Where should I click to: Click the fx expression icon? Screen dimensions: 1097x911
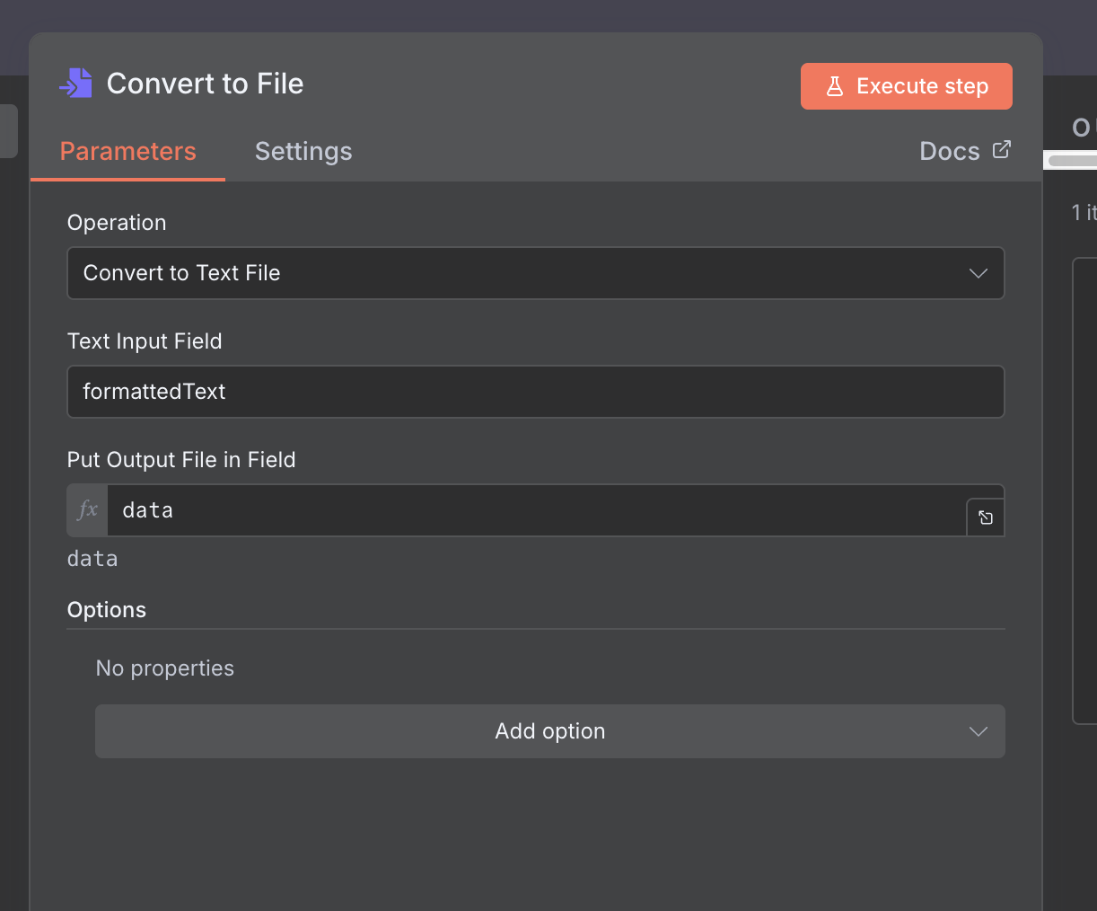click(88, 510)
